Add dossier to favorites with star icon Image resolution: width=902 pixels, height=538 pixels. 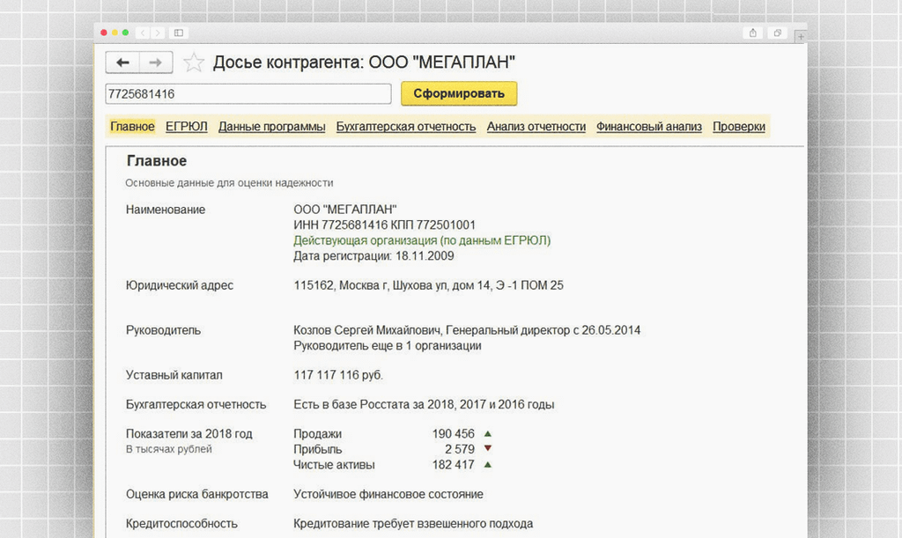(194, 63)
